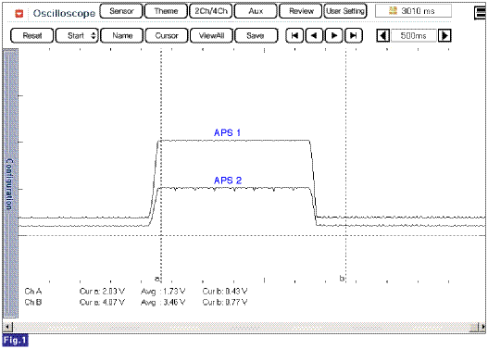Screen dimensions: 488x349
Task: Increase time base with right arrow button
Action: 444,35
